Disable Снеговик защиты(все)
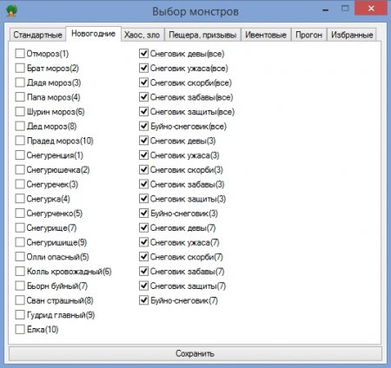Viewport: 391px width, 368px height. [143, 112]
